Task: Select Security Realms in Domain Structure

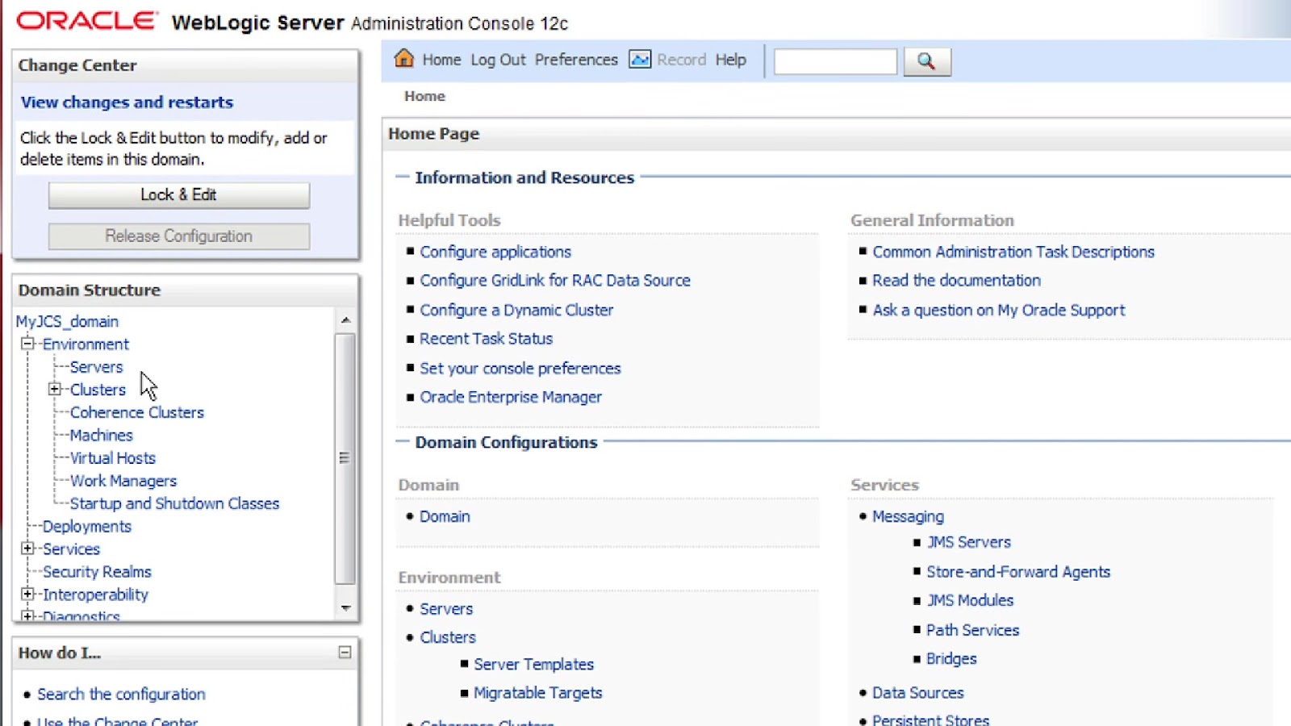Action: (96, 572)
